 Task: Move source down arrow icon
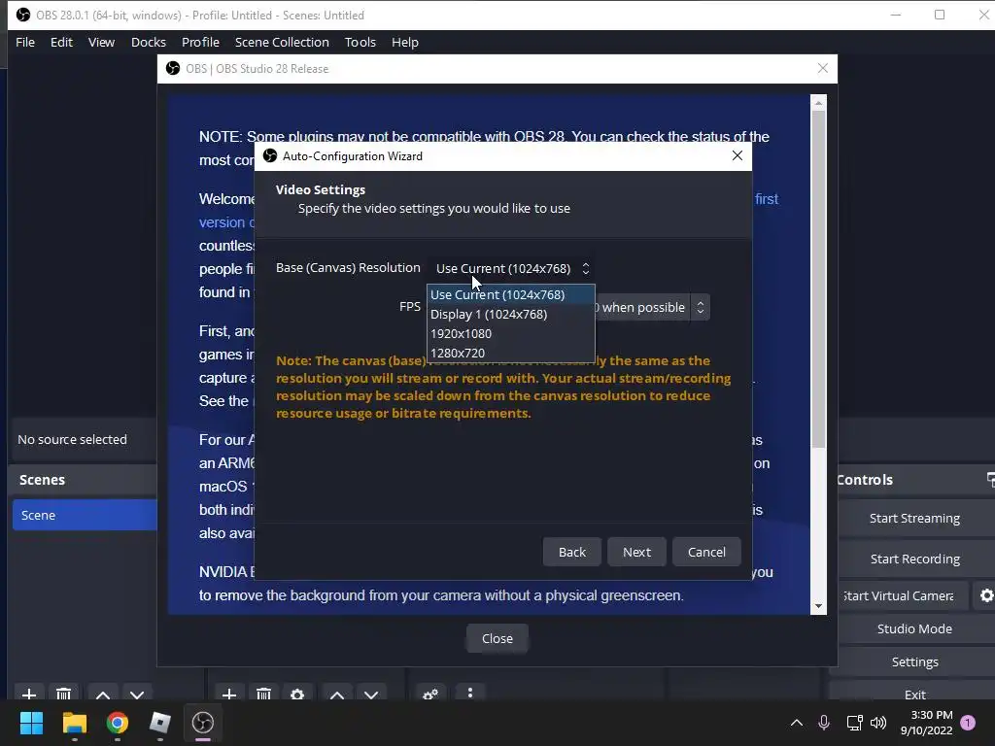coord(371,695)
